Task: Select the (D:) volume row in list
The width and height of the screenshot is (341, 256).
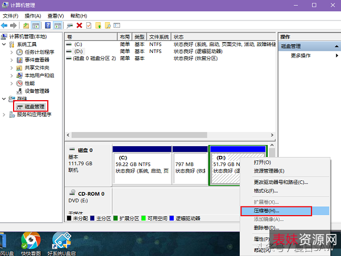Action: pyautogui.click(x=170, y=51)
